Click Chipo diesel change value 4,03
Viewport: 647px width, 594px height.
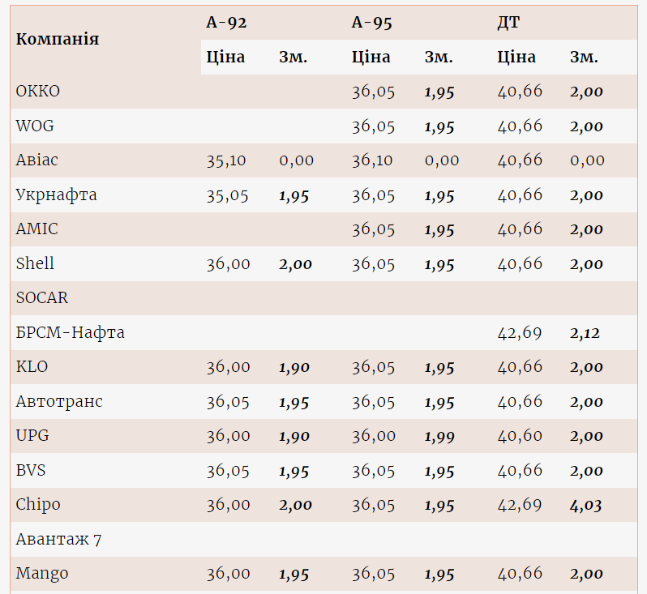coord(585,505)
